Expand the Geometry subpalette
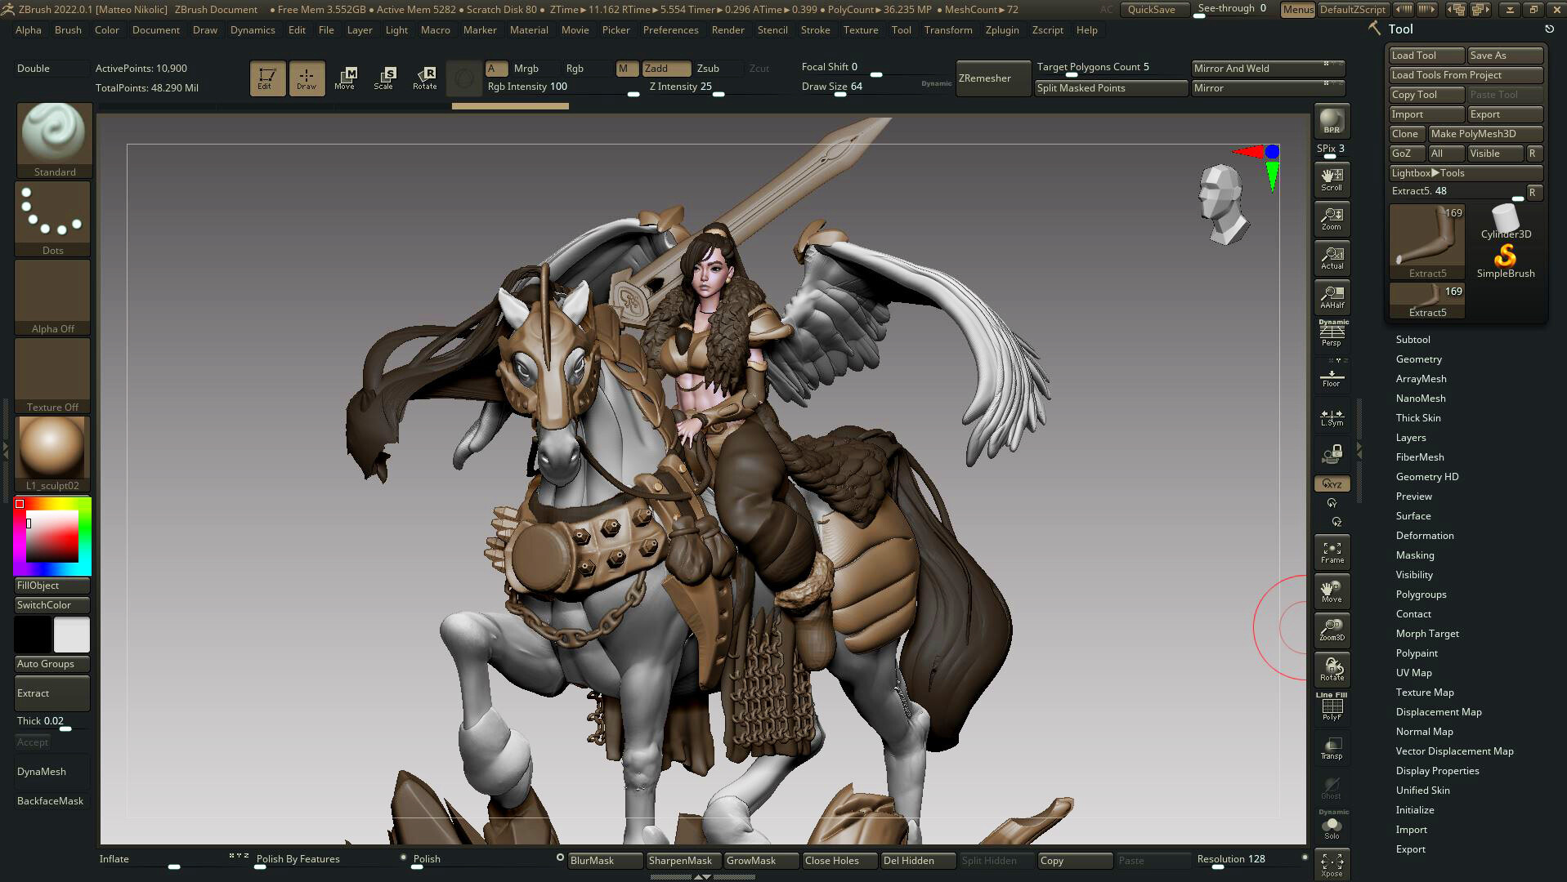This screenshot has width=1567, height=882. 1419,359
